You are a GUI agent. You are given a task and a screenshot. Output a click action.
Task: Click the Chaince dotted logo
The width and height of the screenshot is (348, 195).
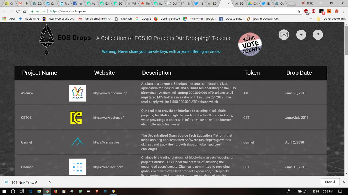pyautogui.click(x=77, y=167)
